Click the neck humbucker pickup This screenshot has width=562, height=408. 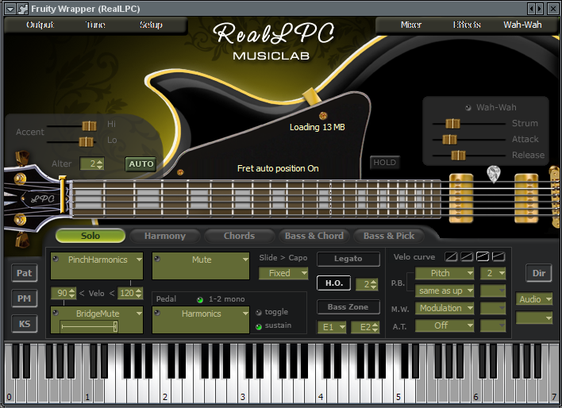coord(461,198)
